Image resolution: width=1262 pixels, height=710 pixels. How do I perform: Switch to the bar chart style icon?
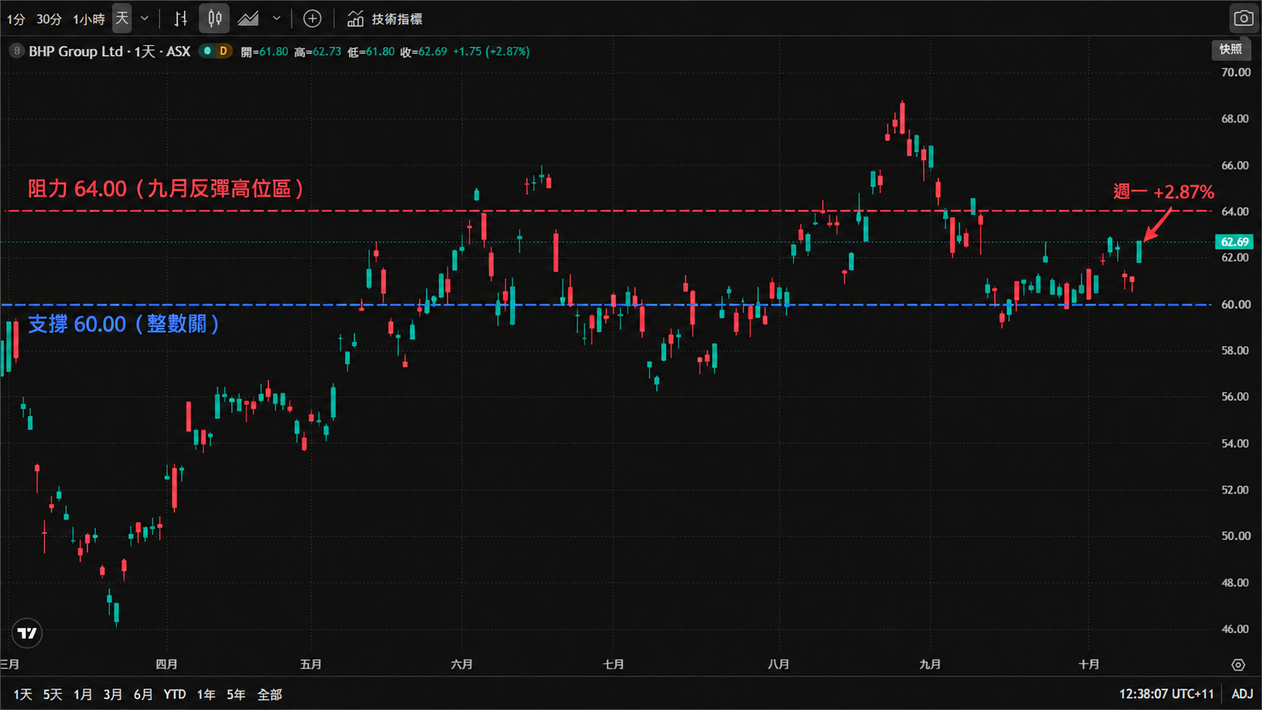tap(181, 18)
